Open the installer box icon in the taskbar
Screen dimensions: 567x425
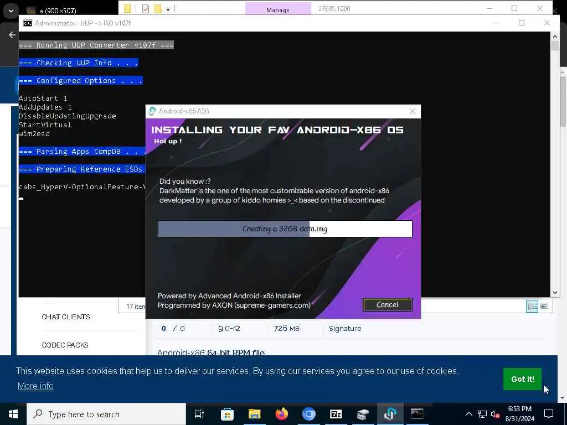[x=363, y=414]
